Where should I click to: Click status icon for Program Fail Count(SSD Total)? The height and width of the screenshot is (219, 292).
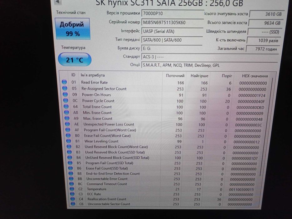(x=70, y=163)
